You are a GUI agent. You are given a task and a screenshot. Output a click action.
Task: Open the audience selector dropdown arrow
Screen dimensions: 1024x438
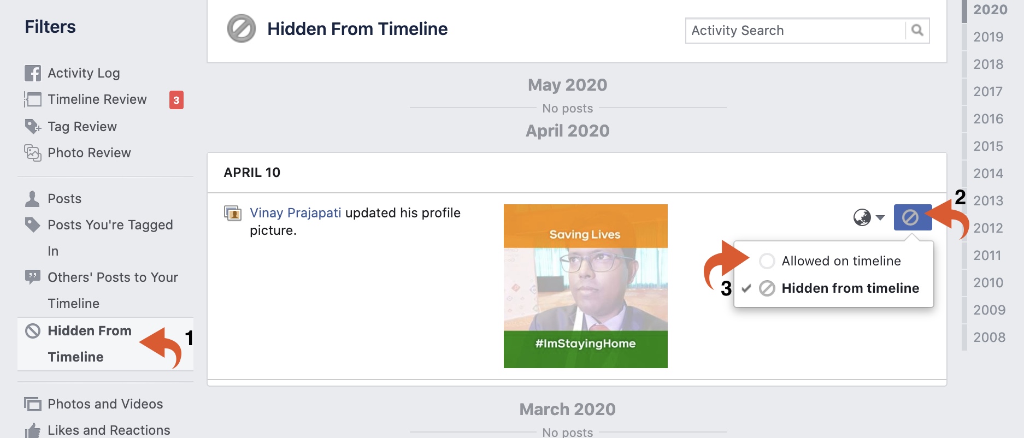tap(880, 217)
